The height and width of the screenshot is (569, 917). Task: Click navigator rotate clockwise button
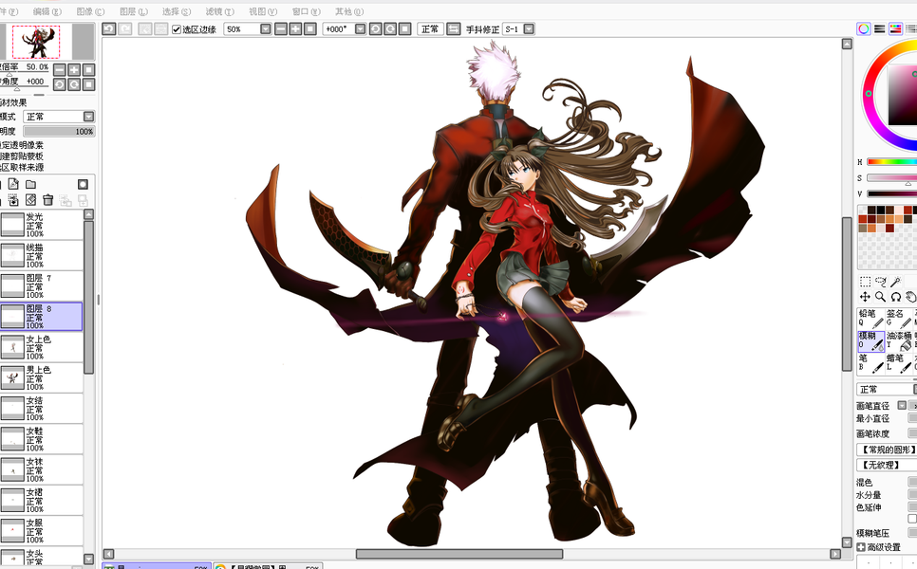(74, 84)
